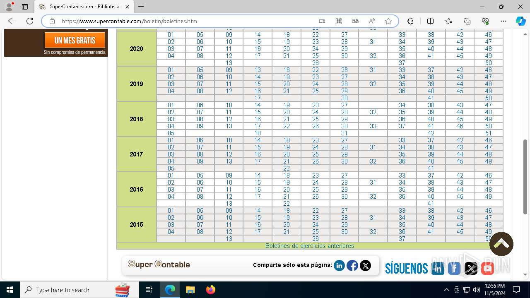Open 2018 bulletin 05

171,133
